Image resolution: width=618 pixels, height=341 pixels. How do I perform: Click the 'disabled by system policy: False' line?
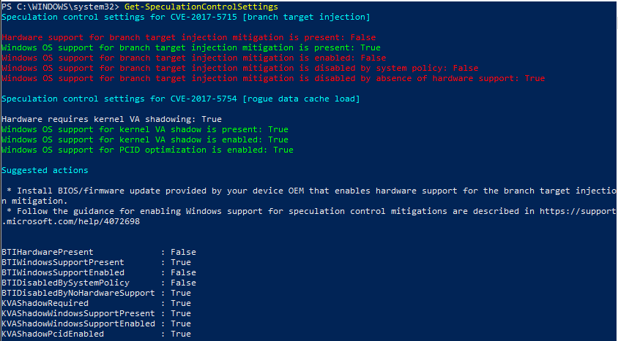[x=240, y=68]
